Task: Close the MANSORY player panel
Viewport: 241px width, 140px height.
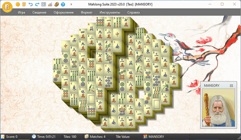Action: pyautogui.click(x=231, y=85)
